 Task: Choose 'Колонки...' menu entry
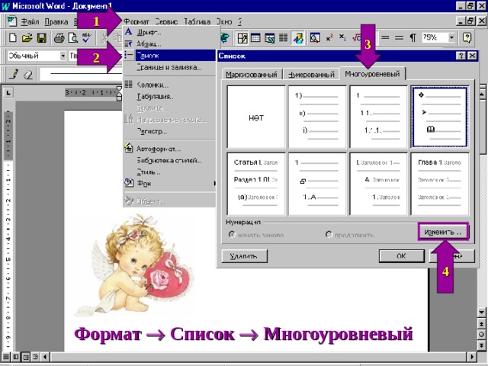click(x=169, y=85)
